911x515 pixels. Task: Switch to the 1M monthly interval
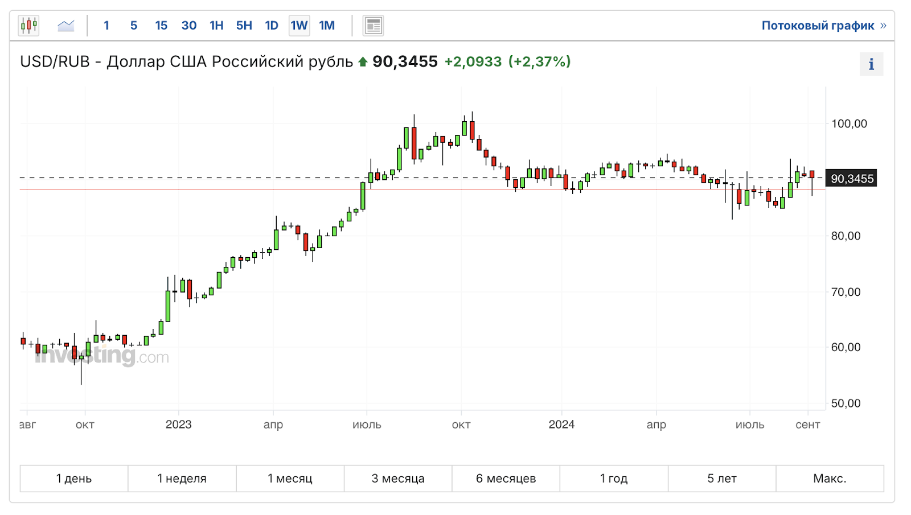[x=327, y=26]
